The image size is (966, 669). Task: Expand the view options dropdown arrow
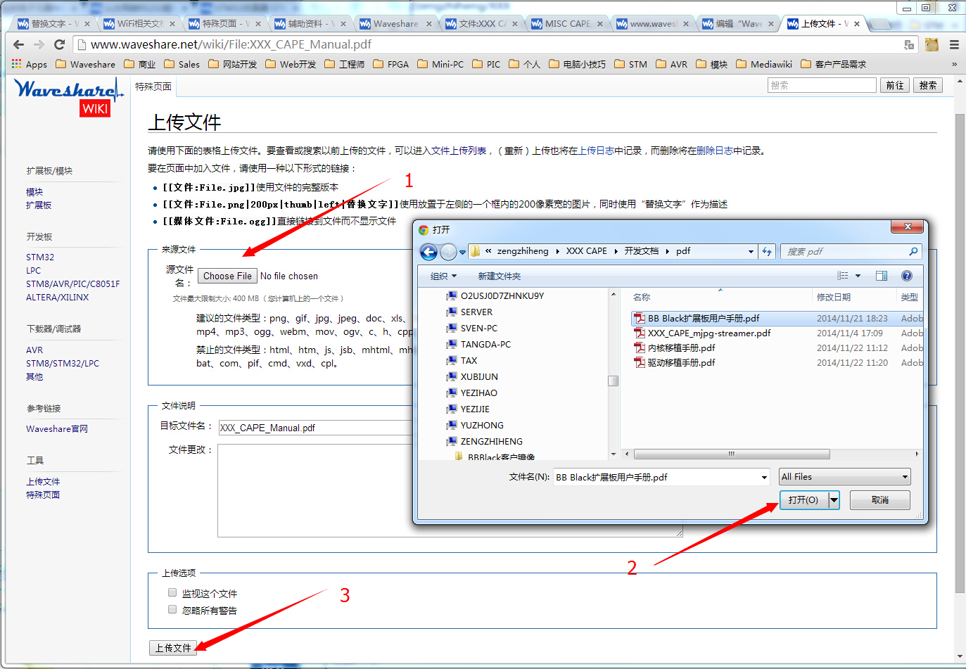(x=858, y=276)
